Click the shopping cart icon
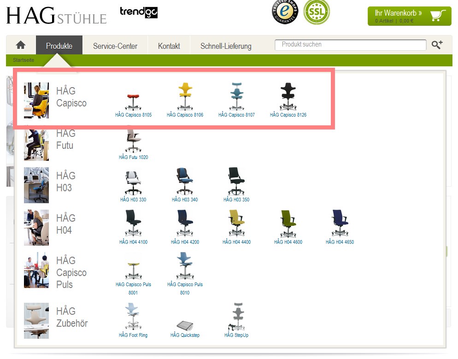Viewport: 458px width, 359px height. tap(438, 16)
